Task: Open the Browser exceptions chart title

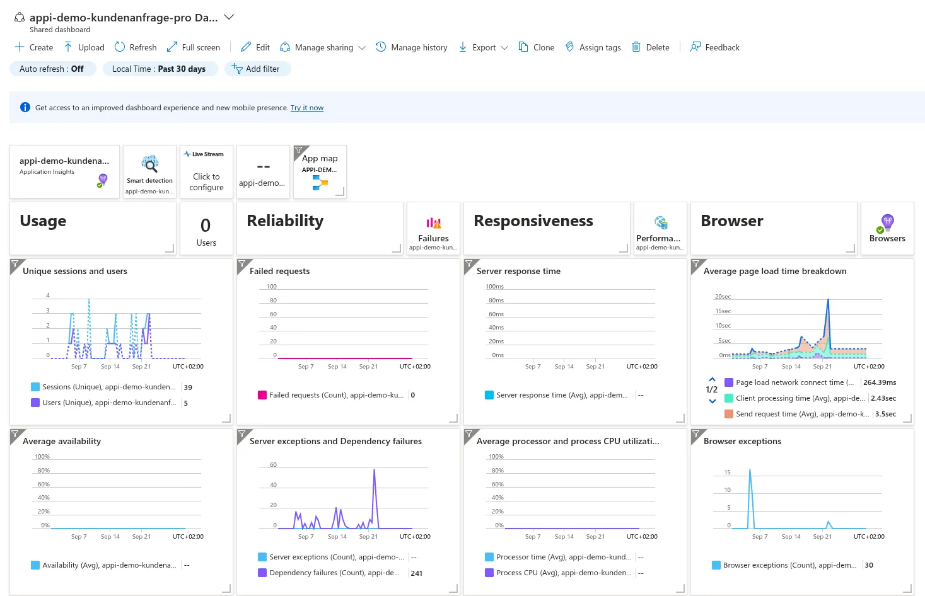Action: (743, 442)
